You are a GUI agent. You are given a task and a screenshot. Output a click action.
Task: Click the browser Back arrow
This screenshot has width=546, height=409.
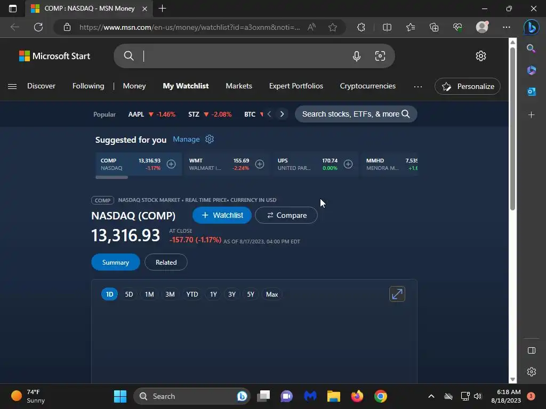[14, 27]
